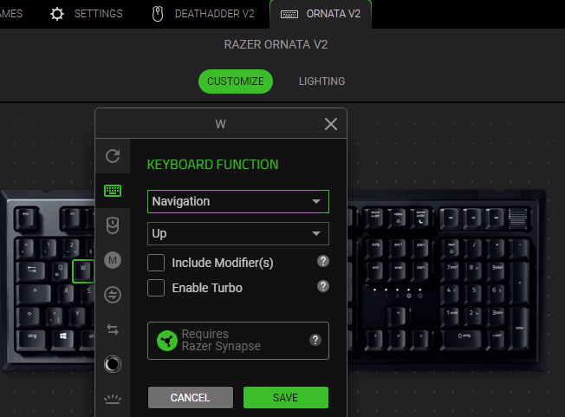Go to the Settings tab

click(86, 14)
